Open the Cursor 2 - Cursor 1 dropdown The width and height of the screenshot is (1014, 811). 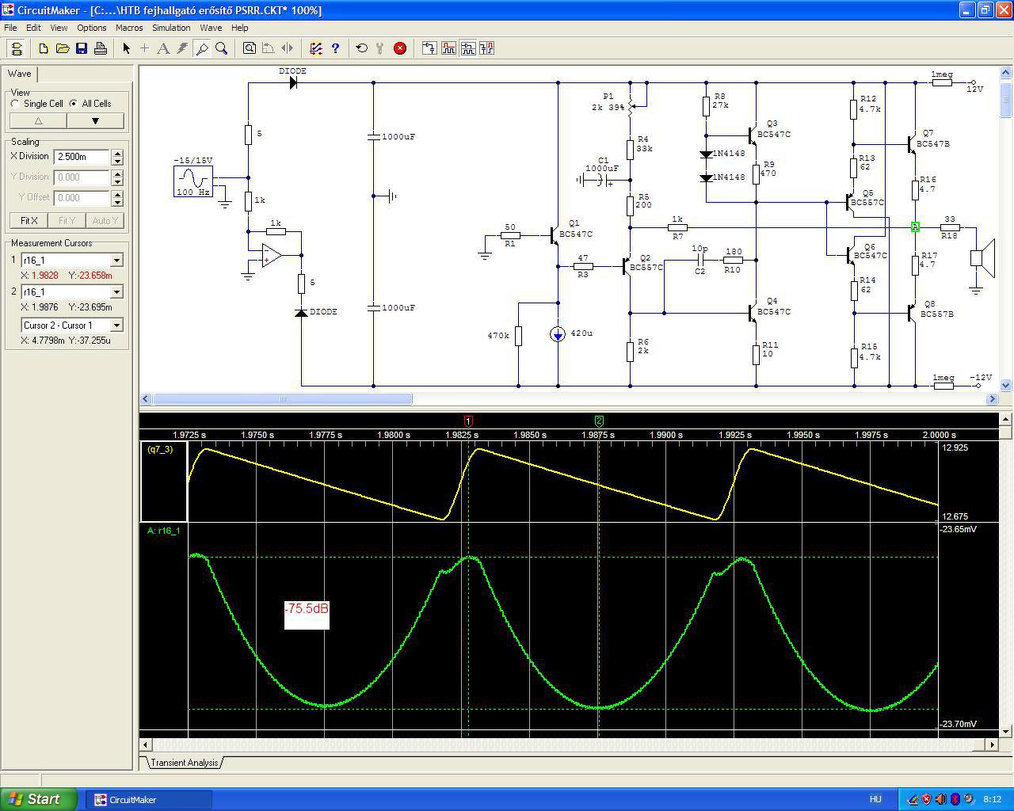click(x=116, y=326)
